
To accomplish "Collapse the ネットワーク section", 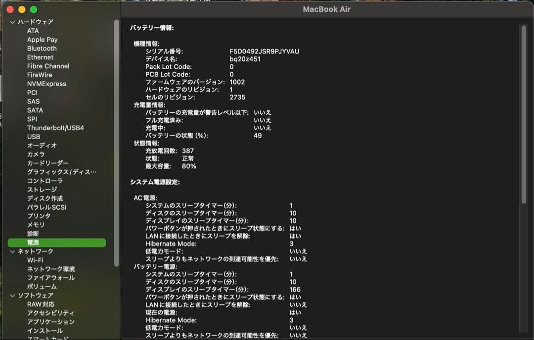I will click(10, 251).
